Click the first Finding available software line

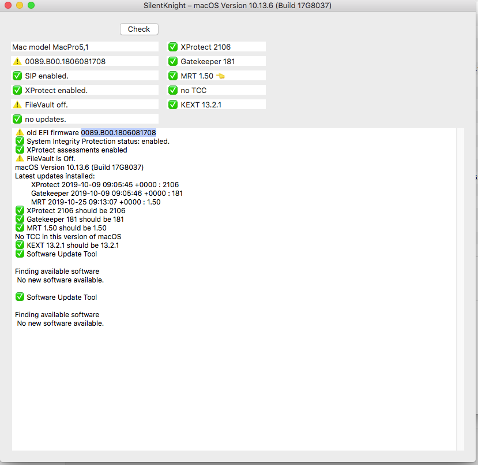click(57, 271)
